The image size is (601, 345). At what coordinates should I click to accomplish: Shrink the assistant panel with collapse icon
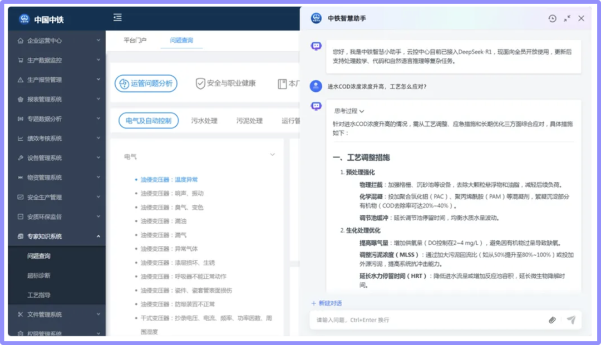566,18
